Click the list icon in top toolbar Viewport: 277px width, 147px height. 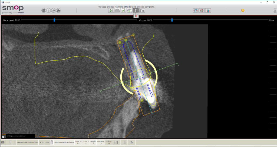[44, 11]
